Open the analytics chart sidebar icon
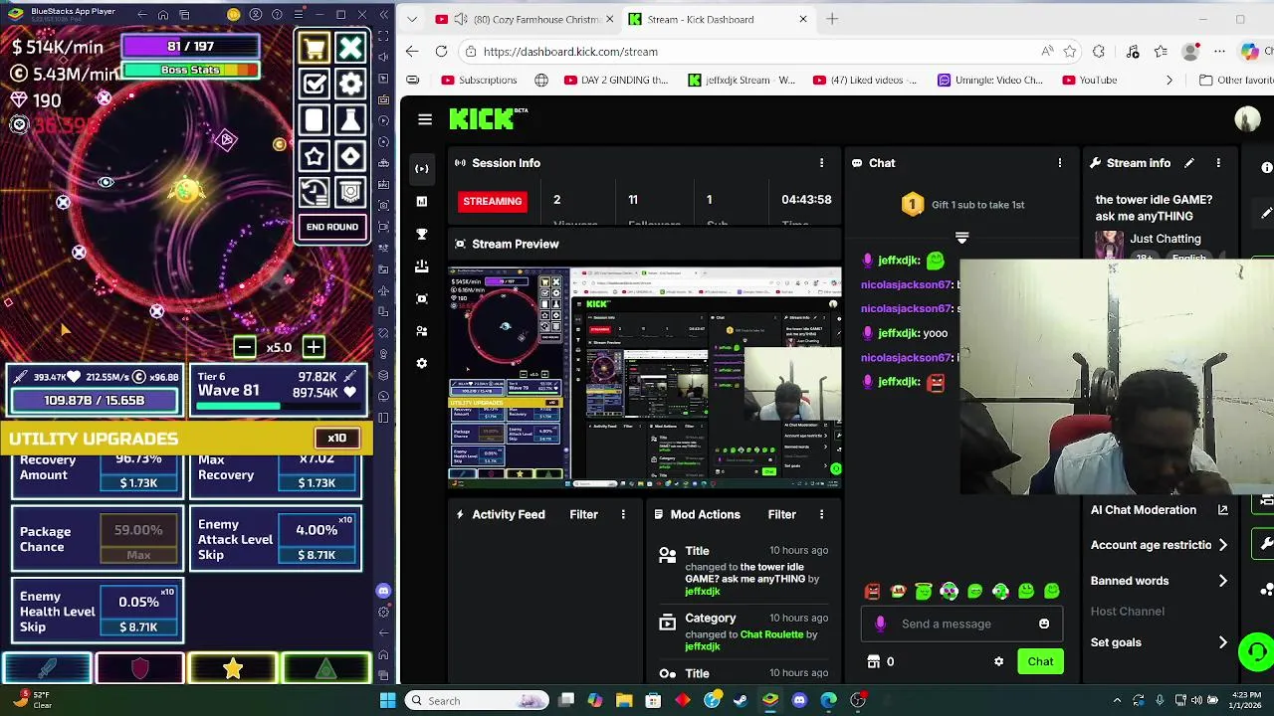The width and height of the screenshot is (1274, 716). point(422,202)
